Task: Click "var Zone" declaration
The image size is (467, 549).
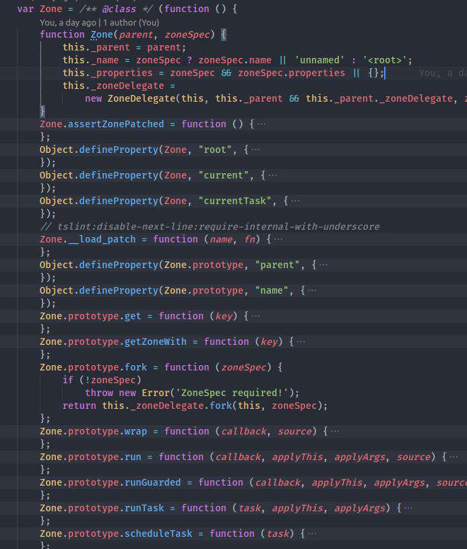Action: (40, 9)
